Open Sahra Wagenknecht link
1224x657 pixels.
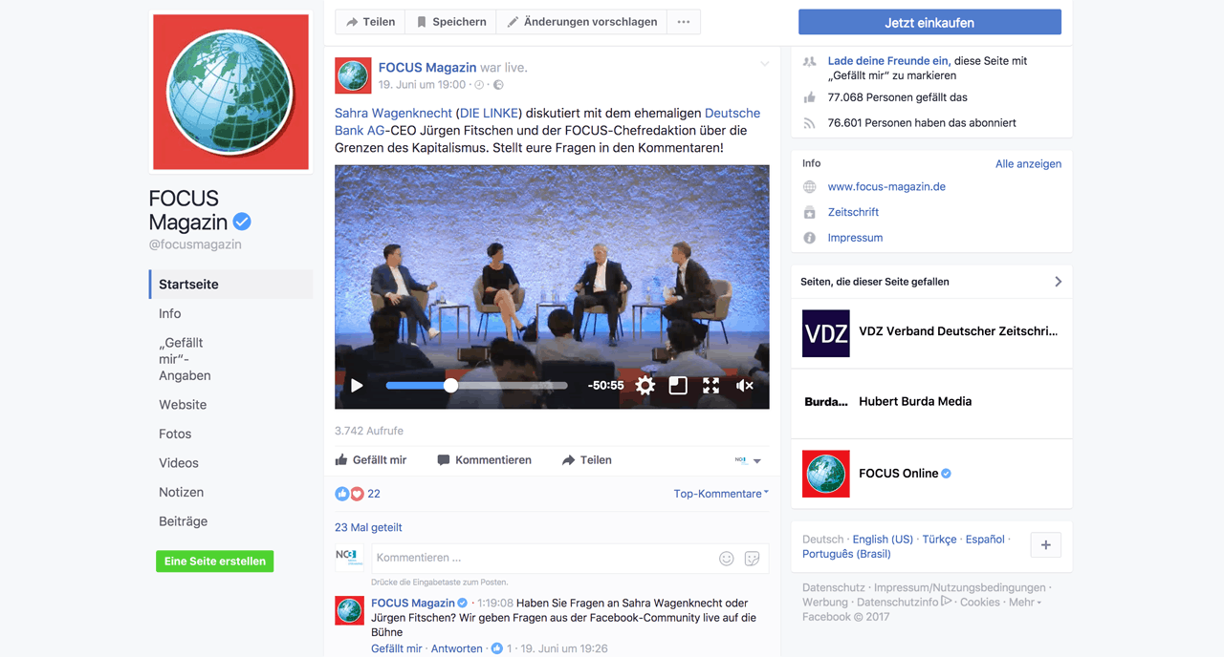pyautogui.click(x=393, y=113)
